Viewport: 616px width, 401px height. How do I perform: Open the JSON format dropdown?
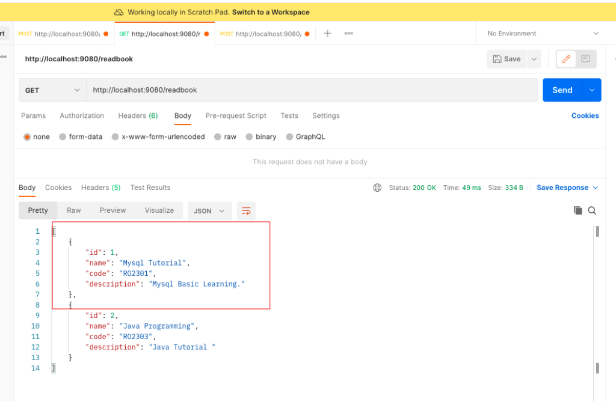(209, 211)
